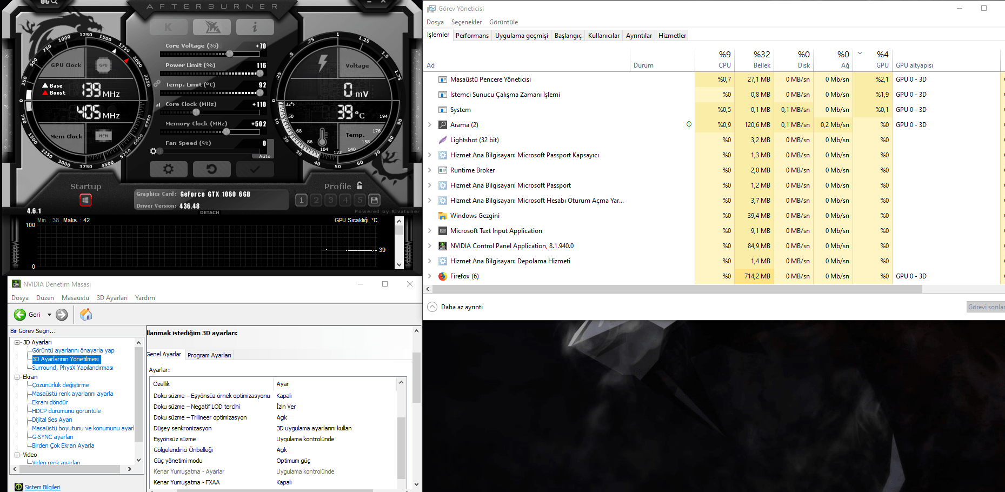
Task: Open the Sistem Bilgileri link
Action: point(42,487)
